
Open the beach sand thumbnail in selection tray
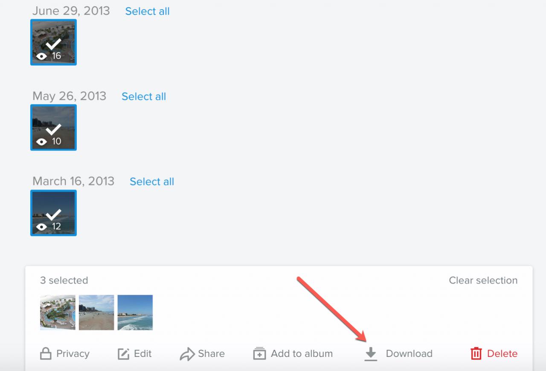[96, 313]
